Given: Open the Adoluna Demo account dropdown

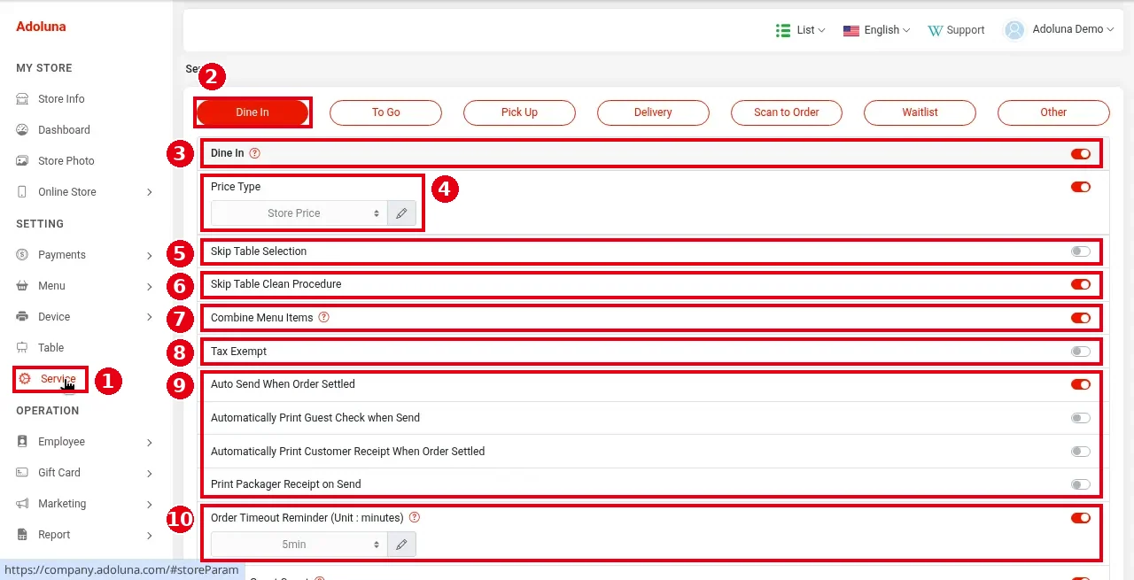Looking at the screenshot, I should click(1059, 30).
